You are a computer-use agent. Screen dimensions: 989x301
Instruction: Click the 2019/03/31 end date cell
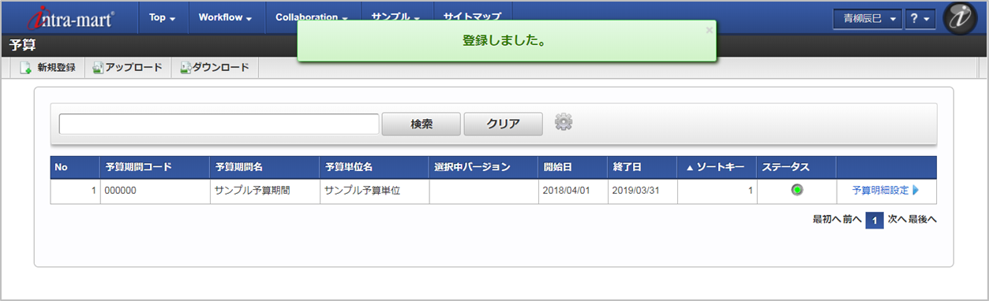(x=642, y=191)
